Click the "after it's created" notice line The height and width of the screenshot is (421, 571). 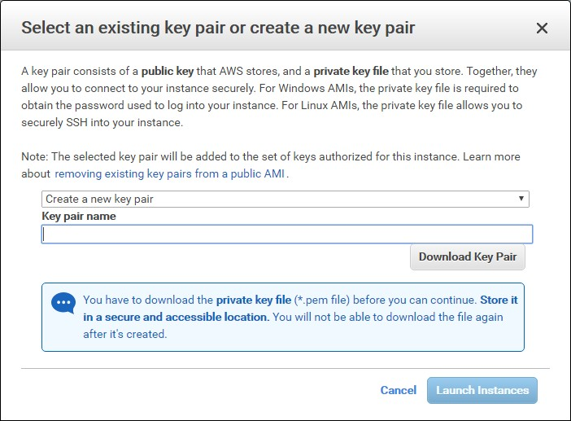coord(124,334)
